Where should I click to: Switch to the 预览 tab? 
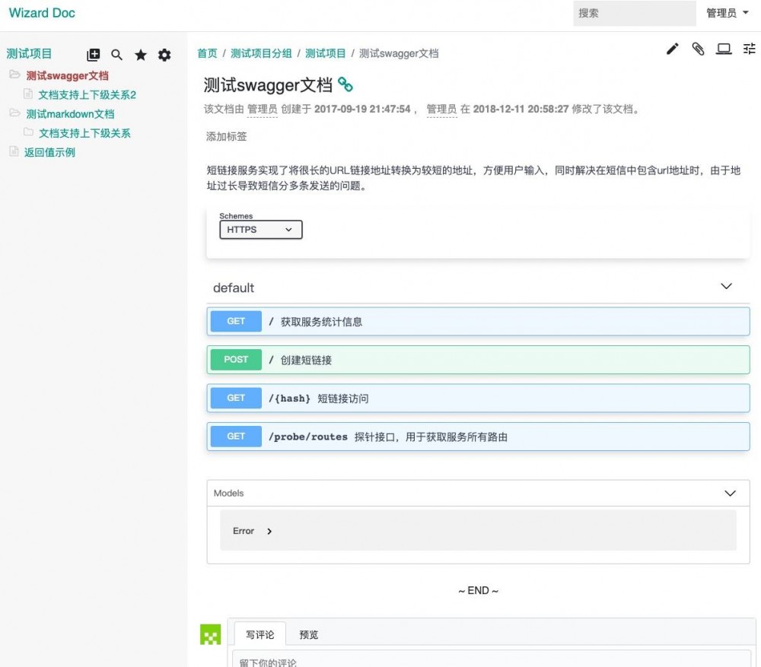point(309,634)
